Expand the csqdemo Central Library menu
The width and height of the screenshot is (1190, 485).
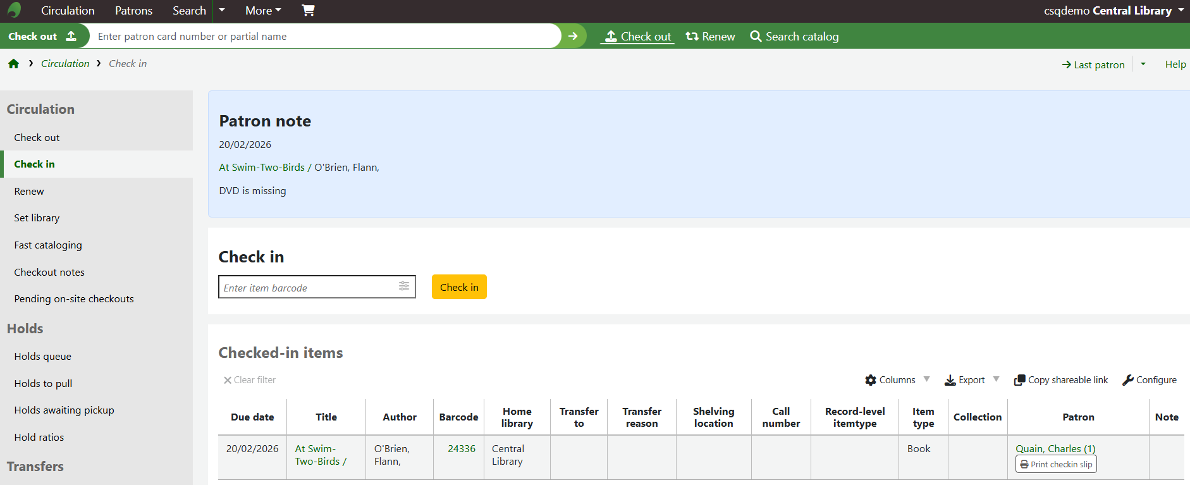(x=1113, y=10)
